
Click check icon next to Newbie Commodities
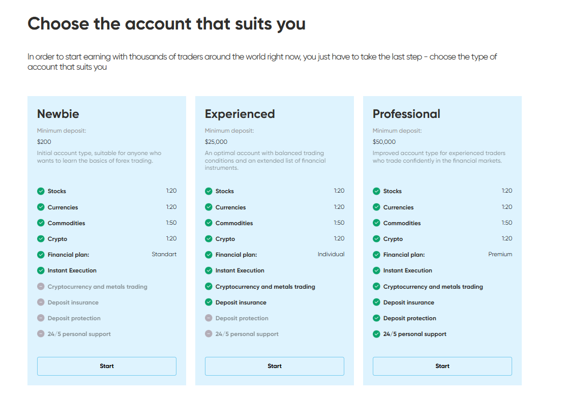point(41,223)
